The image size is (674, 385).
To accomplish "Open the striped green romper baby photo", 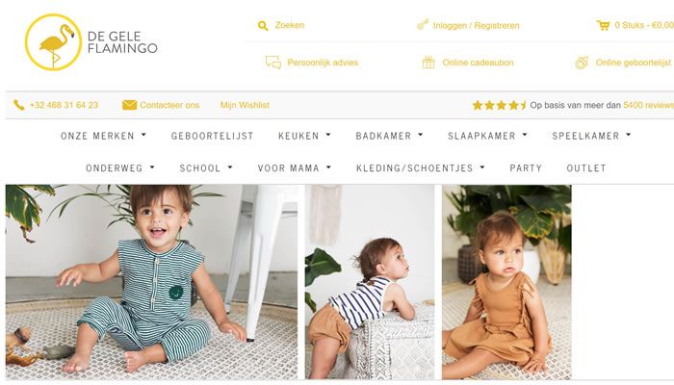I will pos(151,282).
